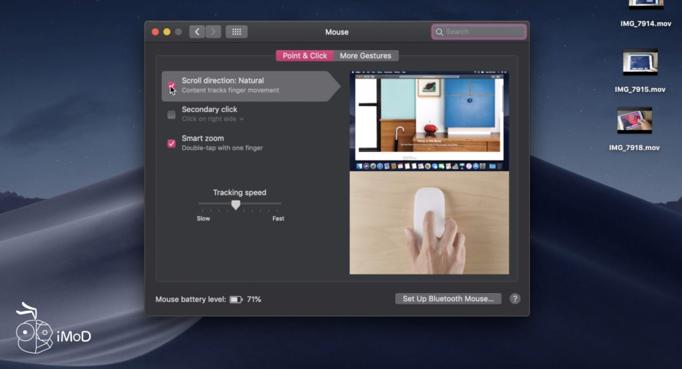Enable the Secondary click checkbox

point(171,115)
